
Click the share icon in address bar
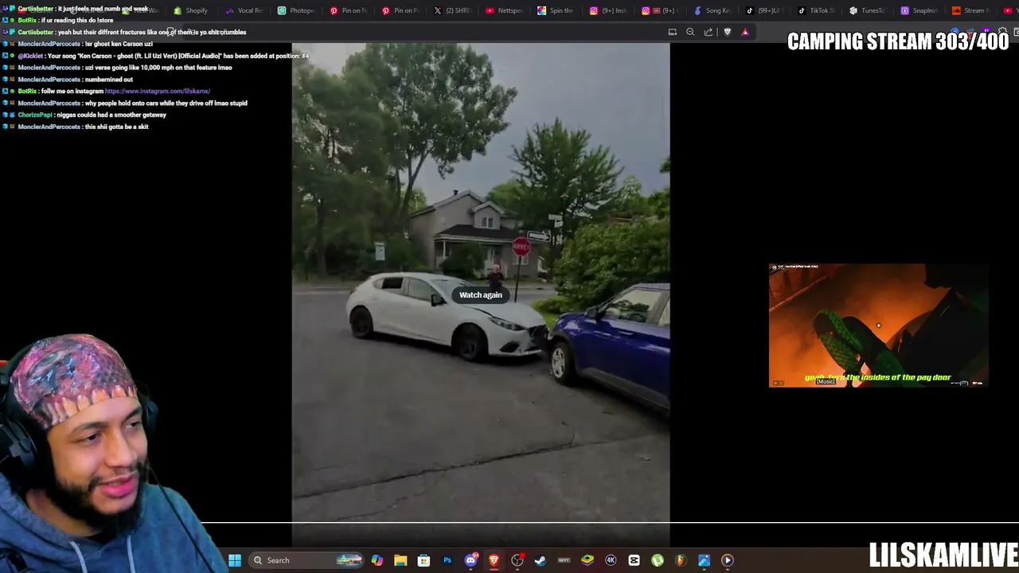709,32
